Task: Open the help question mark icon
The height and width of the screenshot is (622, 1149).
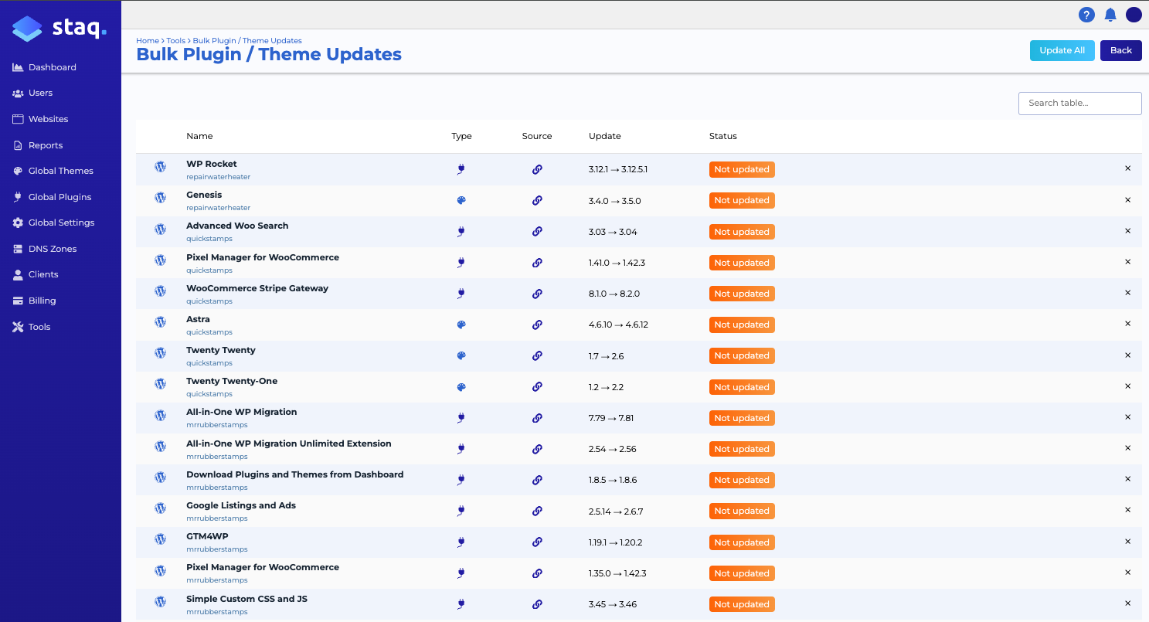Action: [x=1086, y=15]
